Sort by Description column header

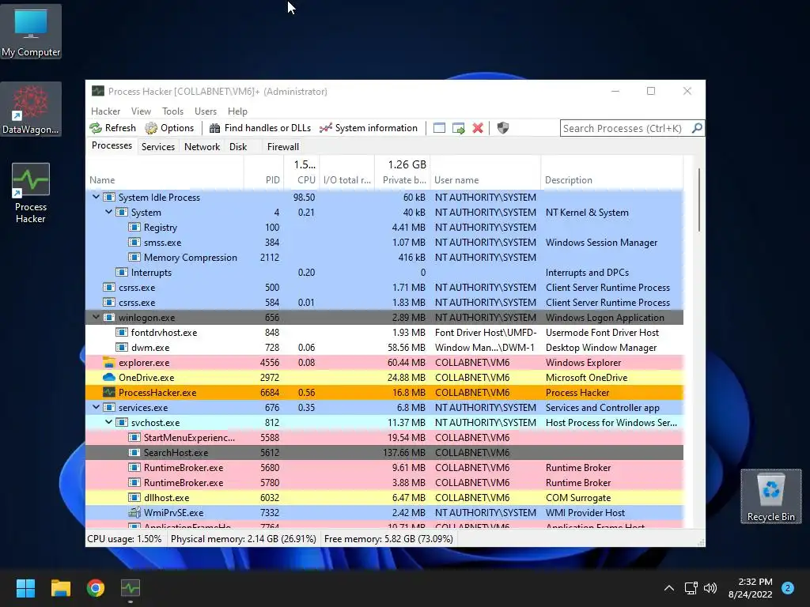click(x=612, y=173)
